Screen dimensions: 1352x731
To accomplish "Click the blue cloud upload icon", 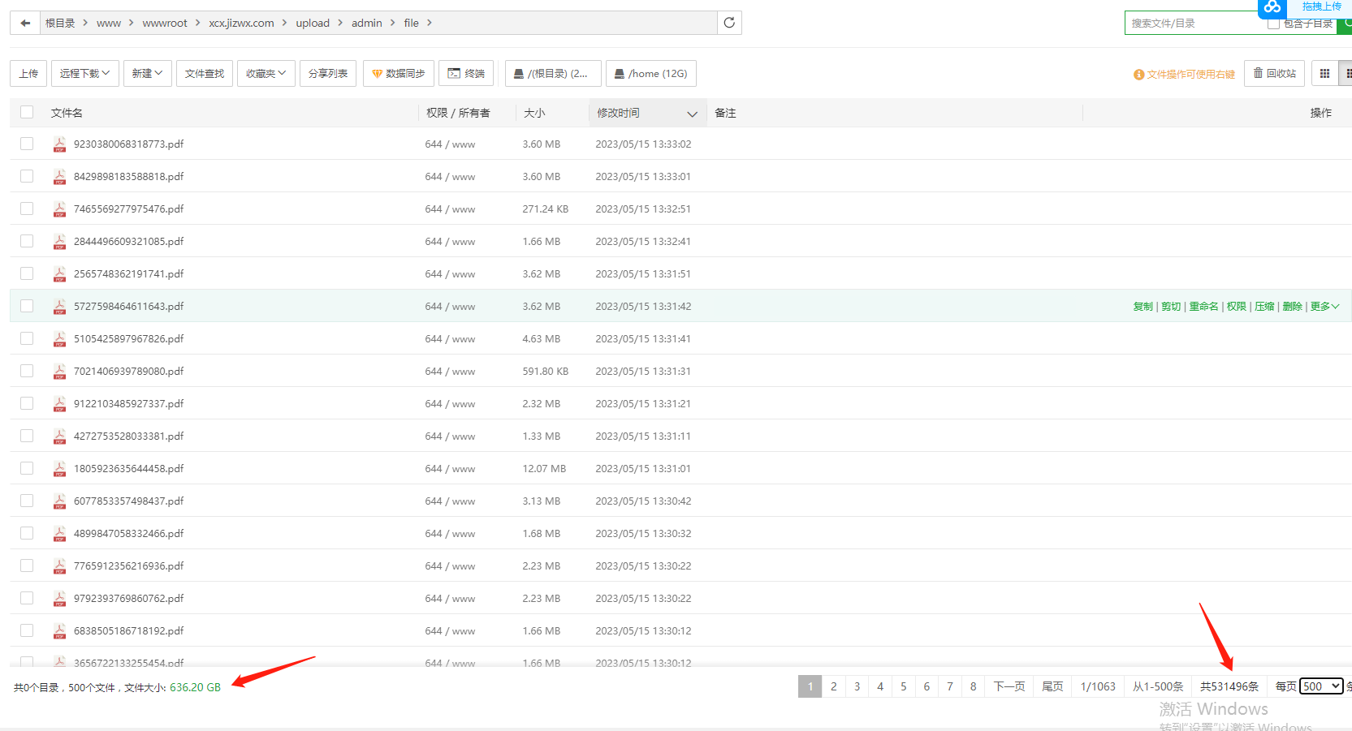I will [1272, 7].
